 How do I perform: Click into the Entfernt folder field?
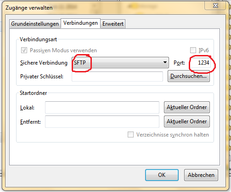(x=102, y=121)
